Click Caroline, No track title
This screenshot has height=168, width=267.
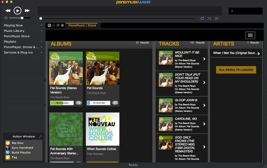[186, 119]
